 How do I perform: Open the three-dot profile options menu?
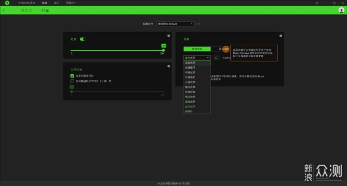pyautogui.click(x=199, y=24)
